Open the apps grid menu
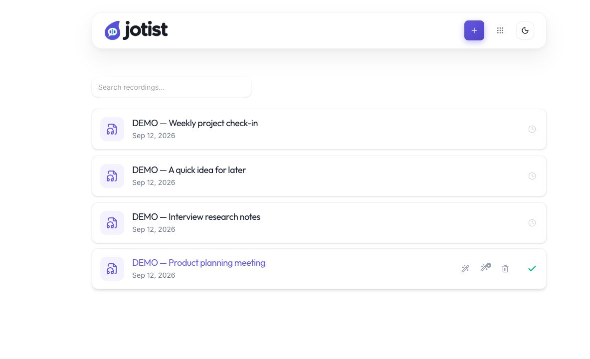590x359 pixels. [x=500, y=30]
